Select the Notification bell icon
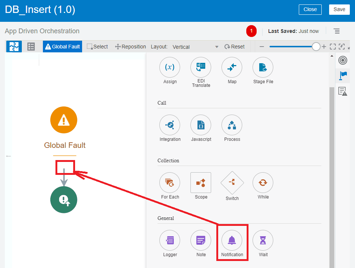 click(x=232, y=240)
